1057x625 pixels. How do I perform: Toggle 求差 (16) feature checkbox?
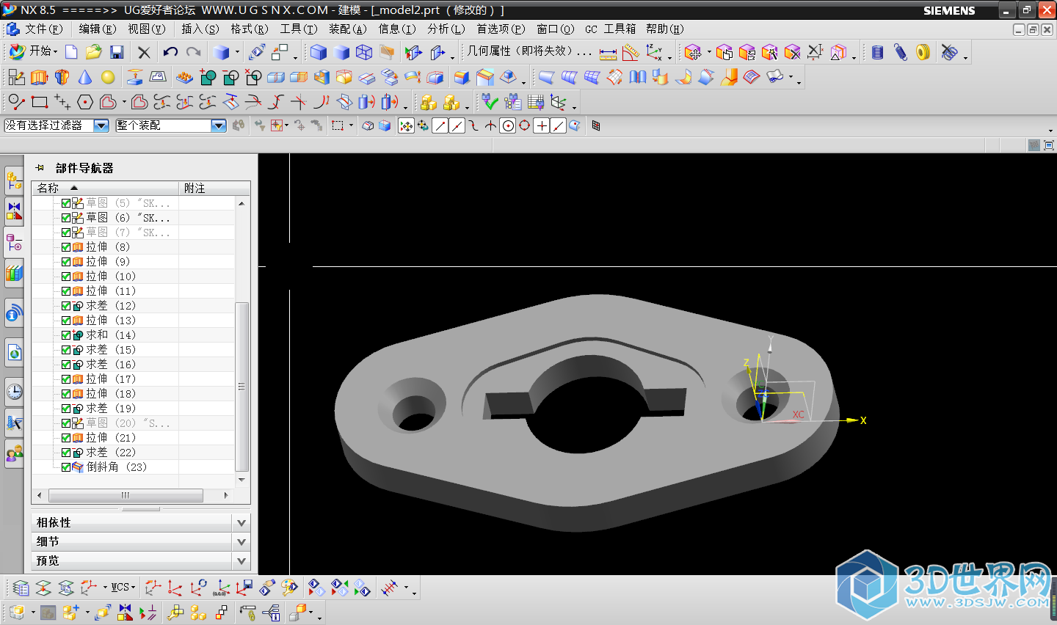(66, 365)
